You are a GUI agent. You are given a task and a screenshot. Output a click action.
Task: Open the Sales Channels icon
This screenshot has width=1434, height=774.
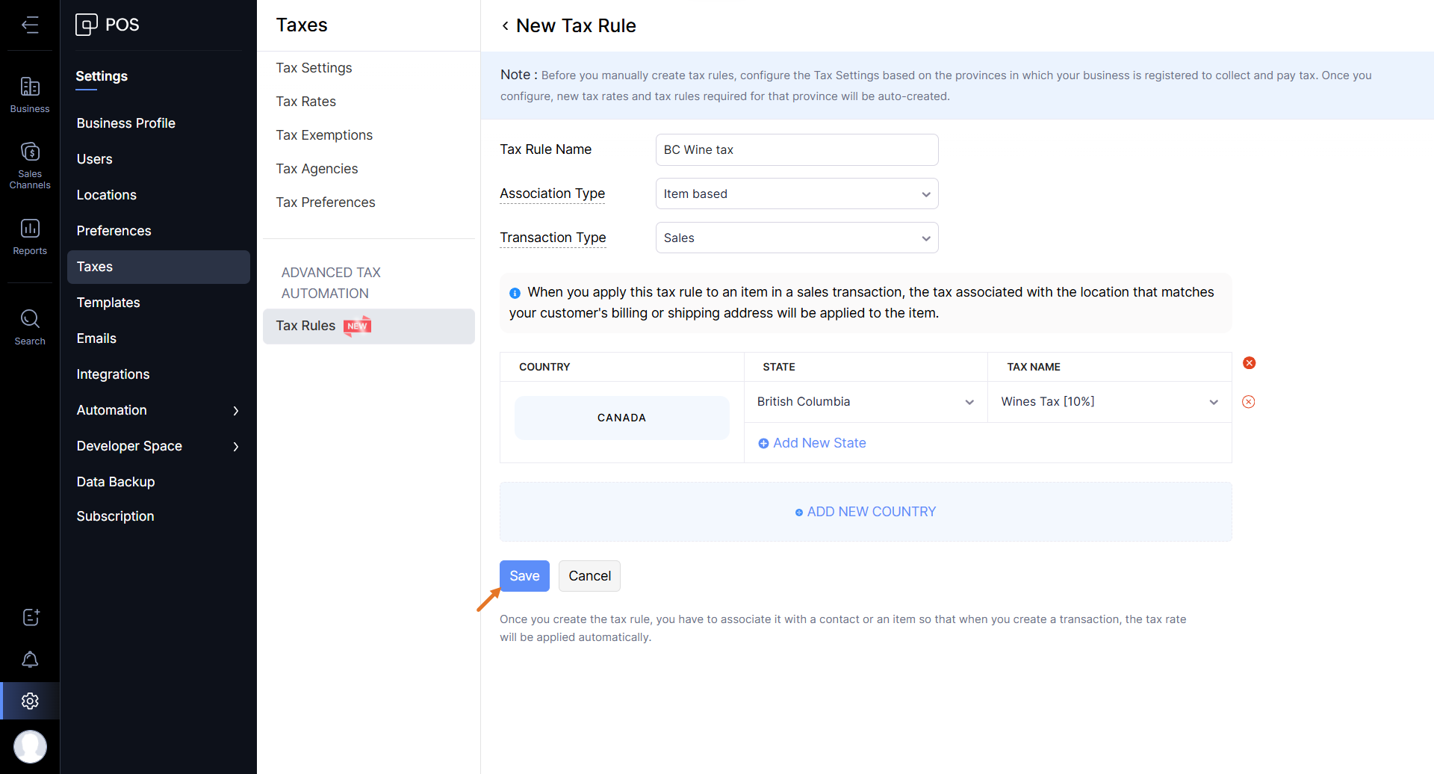30,165
